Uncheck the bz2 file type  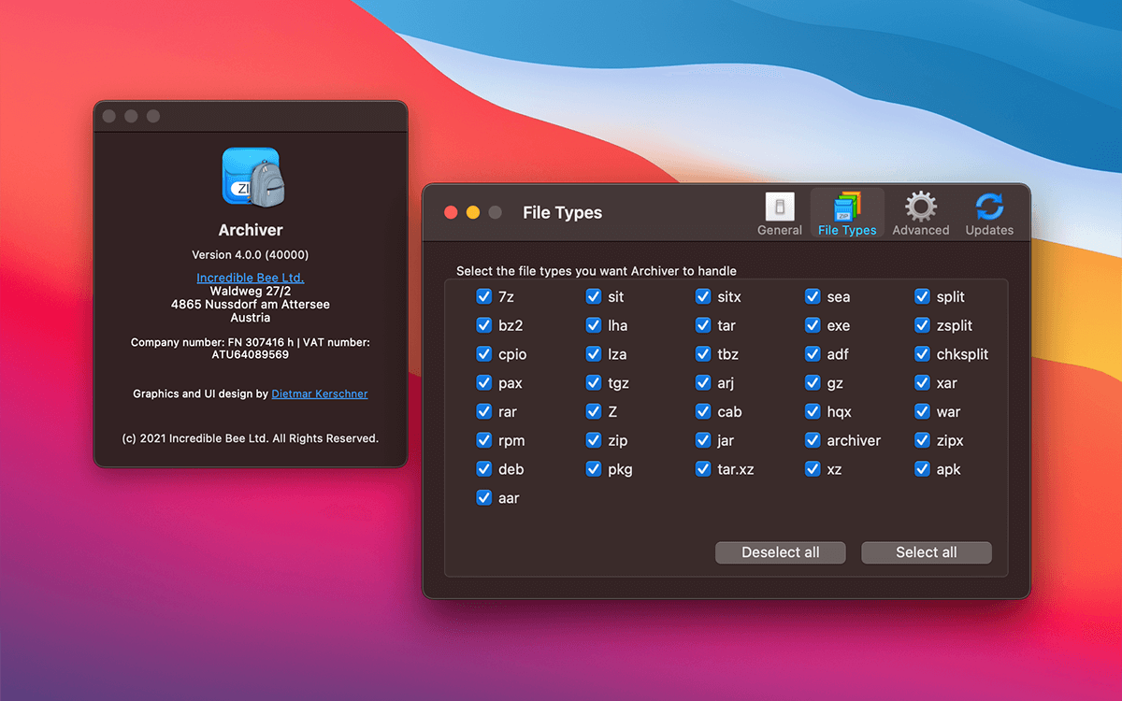[484, 325]
